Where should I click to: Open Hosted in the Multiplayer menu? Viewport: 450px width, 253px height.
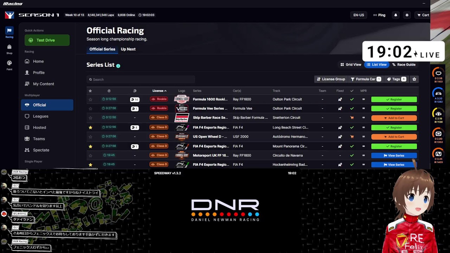(x=47, y=128)
